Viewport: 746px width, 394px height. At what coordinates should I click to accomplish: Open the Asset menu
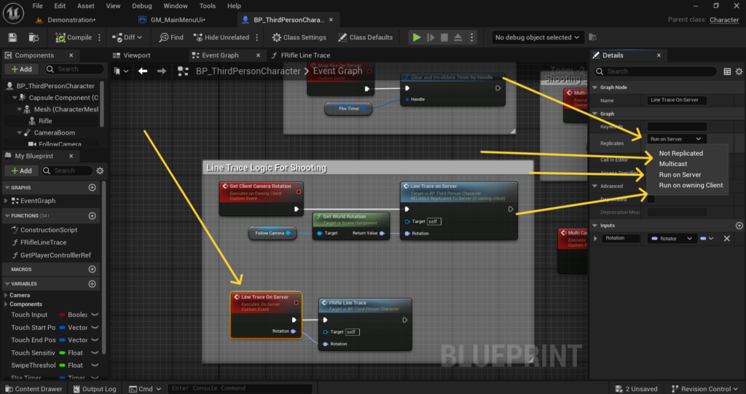tap(86, 6)
